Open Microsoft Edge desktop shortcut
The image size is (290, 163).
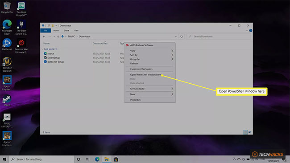7,27
